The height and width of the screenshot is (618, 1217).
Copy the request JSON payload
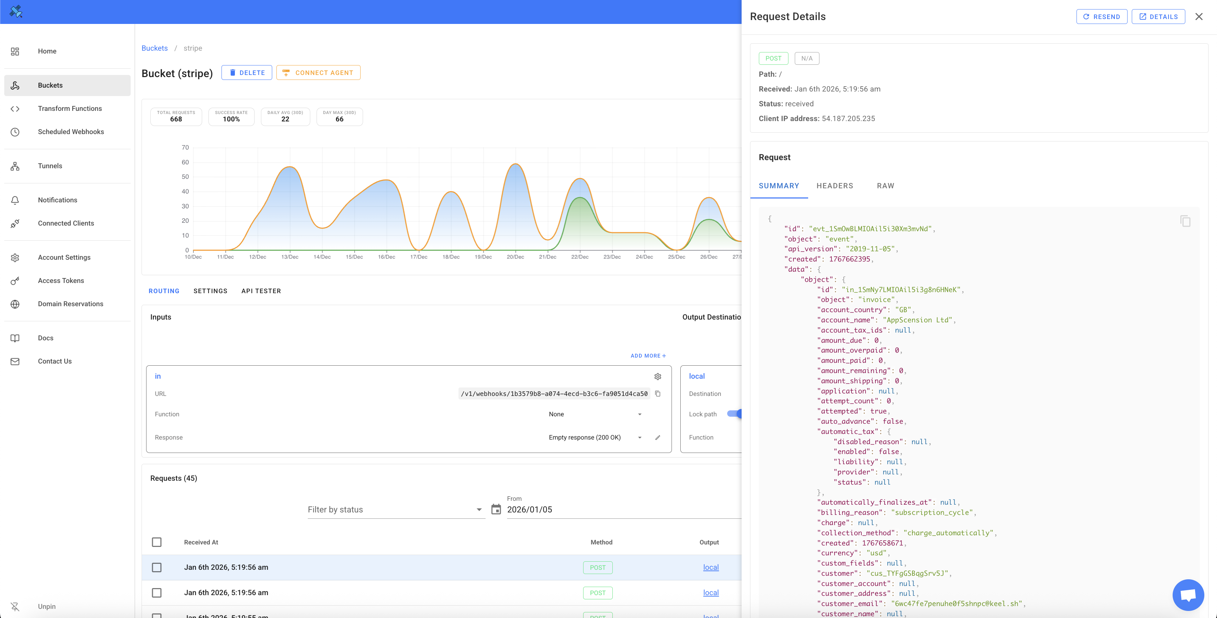(1186, 220)
